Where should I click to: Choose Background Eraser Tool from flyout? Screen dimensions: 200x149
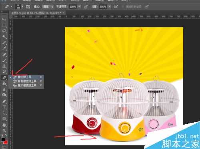26,81
